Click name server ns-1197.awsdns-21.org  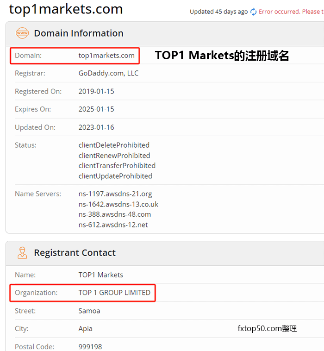pyautogui.click(x=115, y=194)
